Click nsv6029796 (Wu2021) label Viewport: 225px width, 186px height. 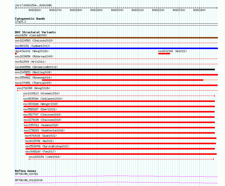[x=39, y=141]
